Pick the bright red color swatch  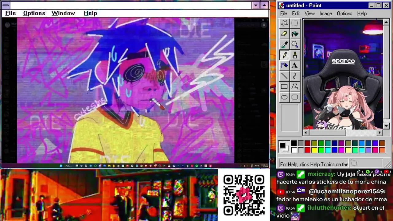coord(307,150)
